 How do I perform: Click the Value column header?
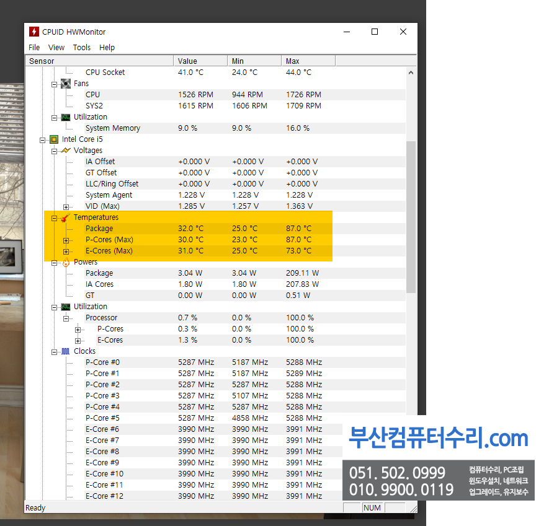tap(200, 61)
